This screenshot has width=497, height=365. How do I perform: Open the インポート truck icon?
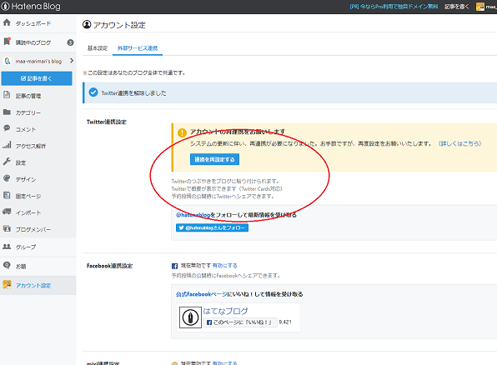[7, 212]
